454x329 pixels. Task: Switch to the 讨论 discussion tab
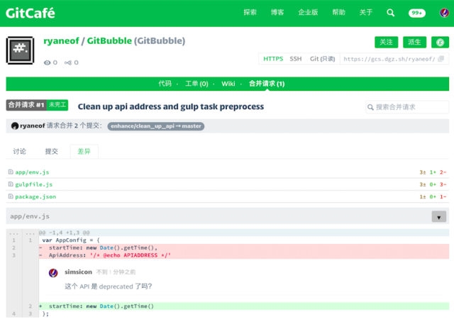[x=19, y=151]
